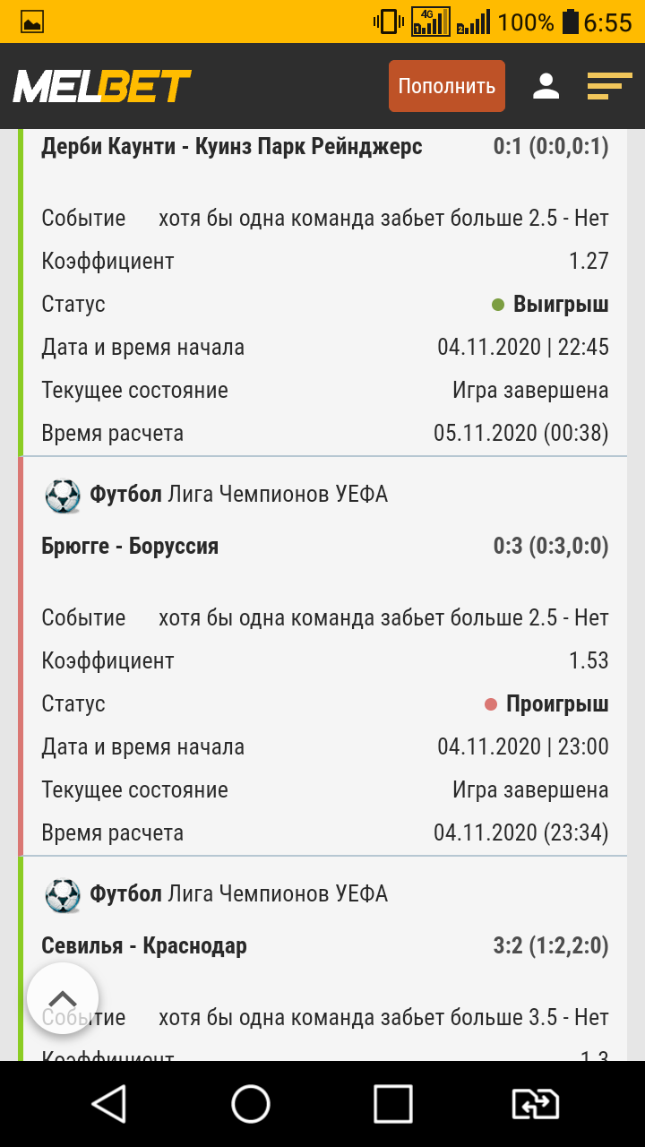The image size is (645, 1147).
Task: Tap the screen switch icon in navigation bar
Action: coord(535,1104)
